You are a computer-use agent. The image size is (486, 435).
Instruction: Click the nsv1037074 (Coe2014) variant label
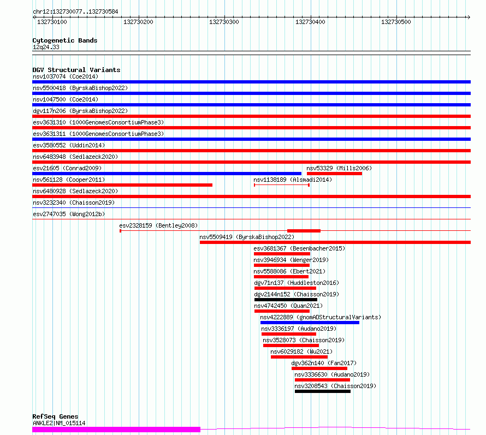point(66,76)
